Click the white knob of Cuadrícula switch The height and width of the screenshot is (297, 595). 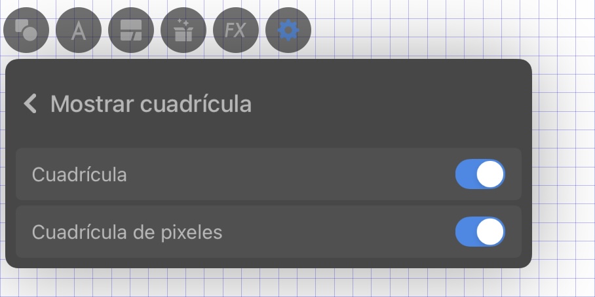tap(490, 174)
